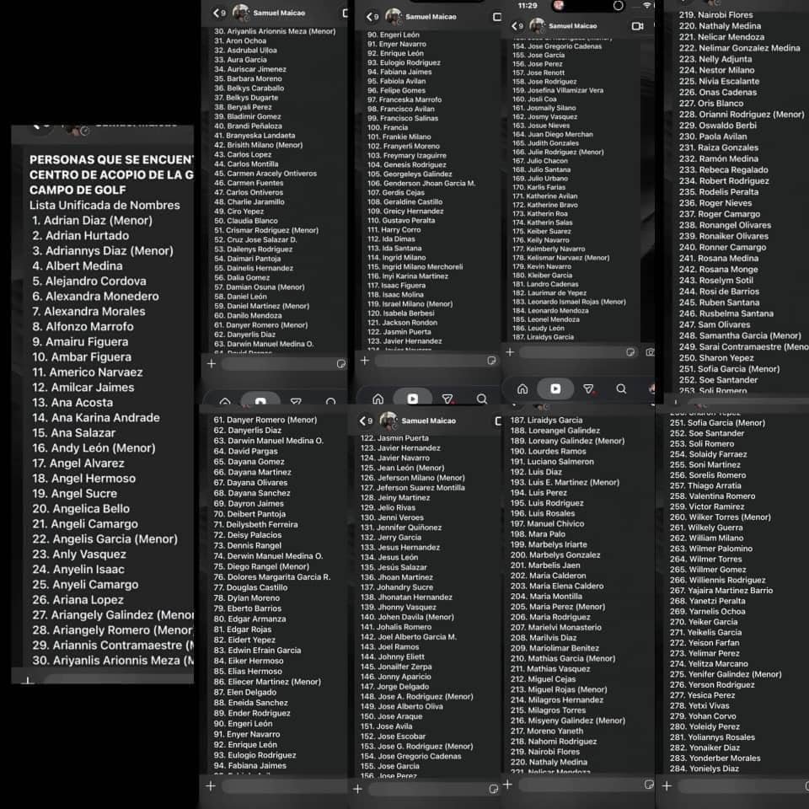
Task: Open Samuel Maicao name in the 122–156 bottom screenshot
Action: [429, 421]
